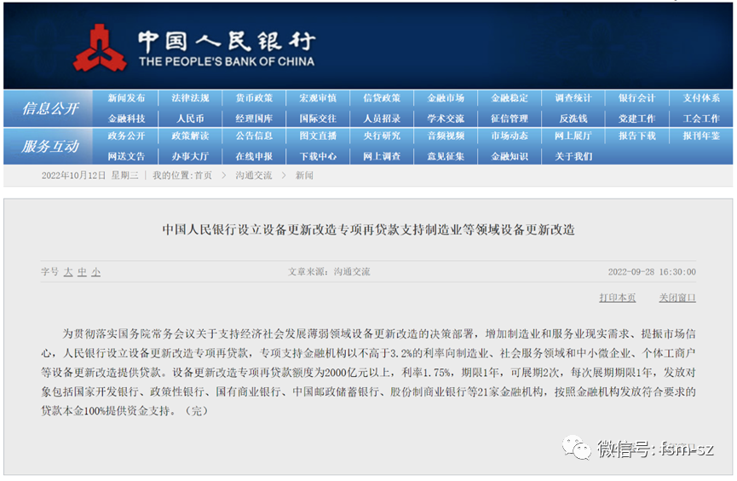The image size is (737, 481).
Task: Set font size to 大
Action: pos(68,272)
